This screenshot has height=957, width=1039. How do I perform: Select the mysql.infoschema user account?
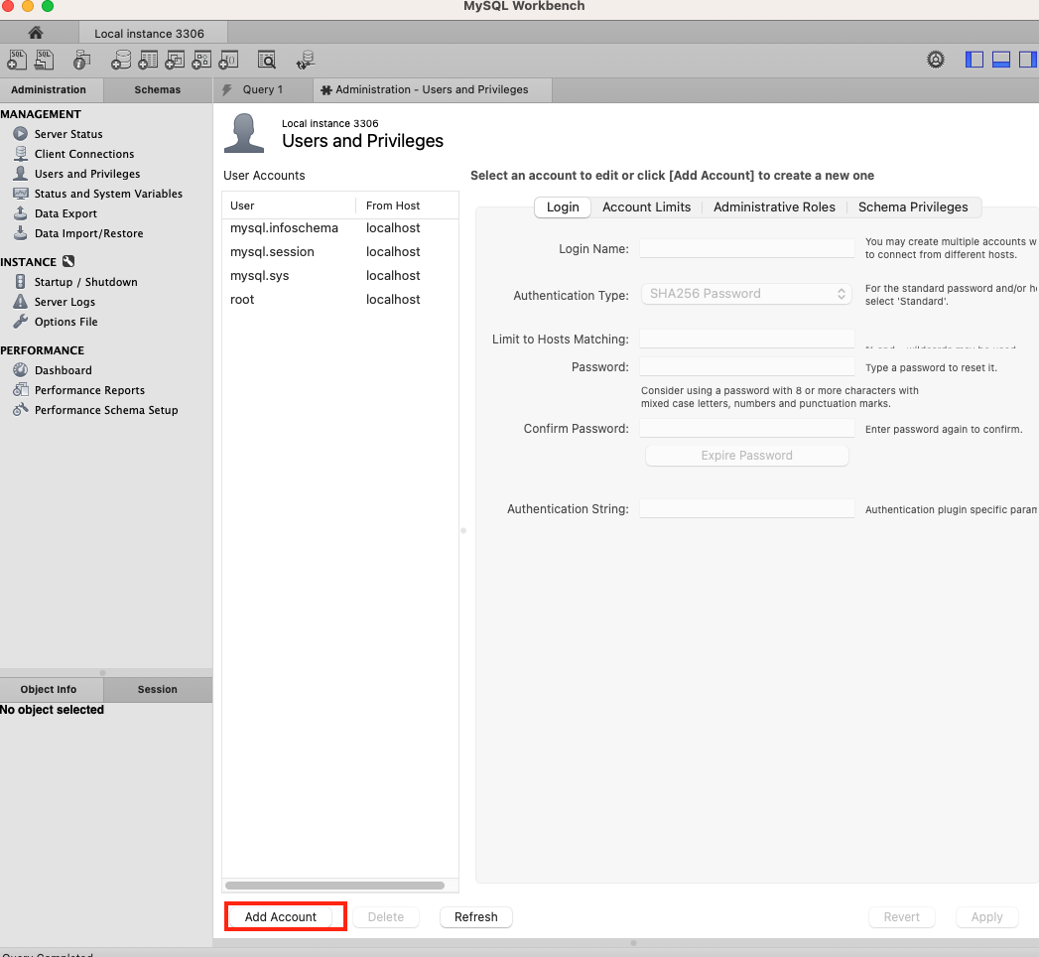pos(340,228)
